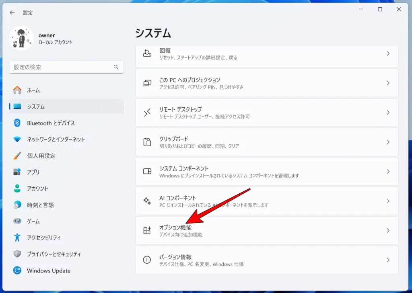
Task: Open アカウント settings category
Action: [37, 189]
